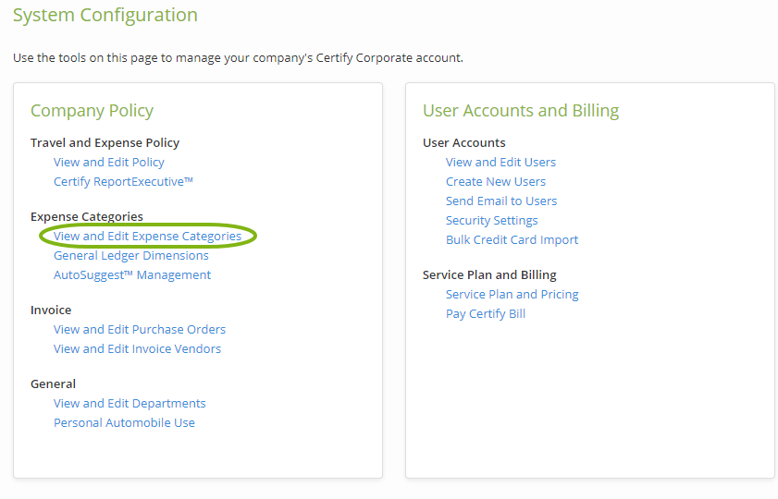Click View and Edit Departments

pos(130,403)
